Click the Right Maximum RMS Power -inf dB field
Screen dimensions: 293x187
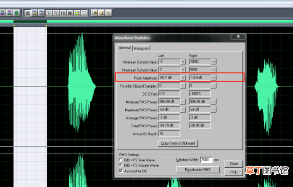pos(200,109)
